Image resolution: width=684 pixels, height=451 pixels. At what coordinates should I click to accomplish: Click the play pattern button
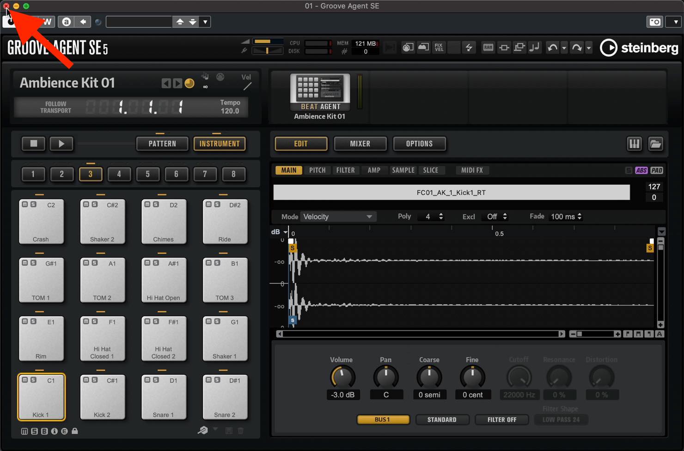(61, 144)
